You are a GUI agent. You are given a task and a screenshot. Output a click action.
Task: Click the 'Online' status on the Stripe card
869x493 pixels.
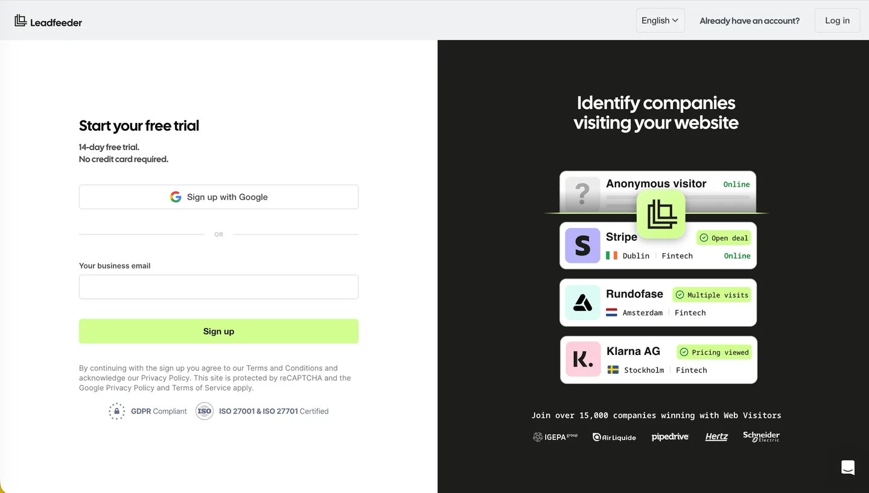tap(737, 256)
